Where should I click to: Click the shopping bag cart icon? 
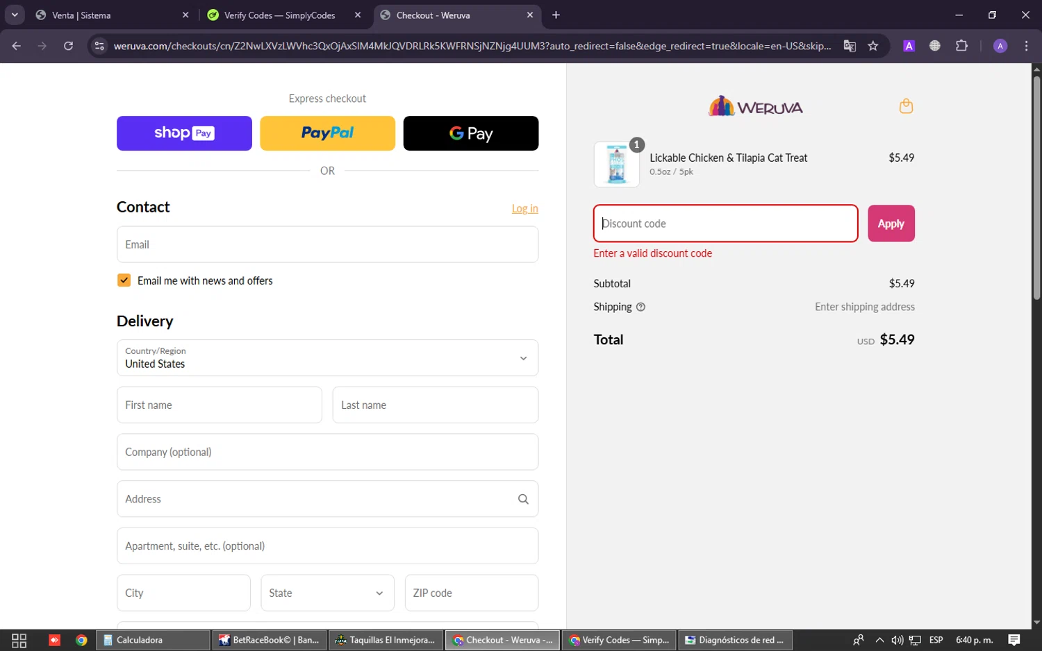point(906,106)
